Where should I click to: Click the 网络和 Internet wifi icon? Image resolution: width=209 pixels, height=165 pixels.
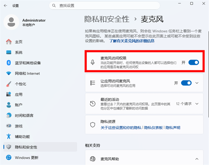point(9,73)
